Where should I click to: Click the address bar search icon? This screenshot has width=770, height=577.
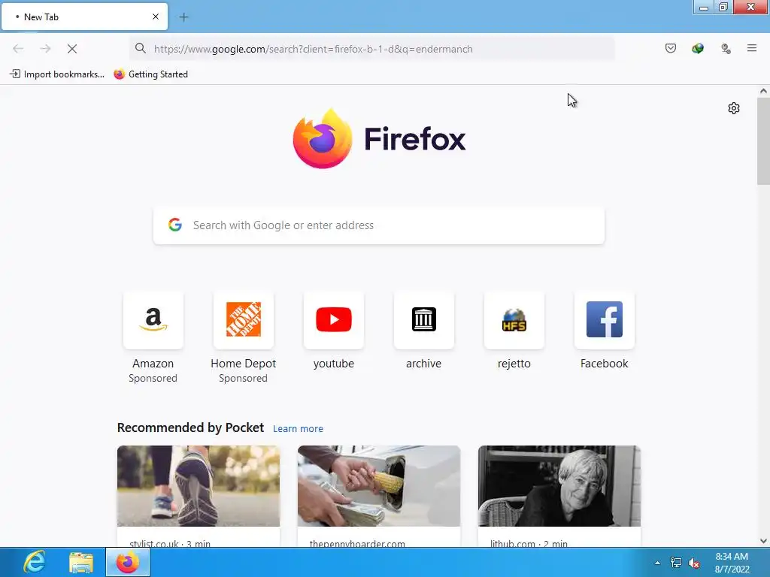point(141,49)
